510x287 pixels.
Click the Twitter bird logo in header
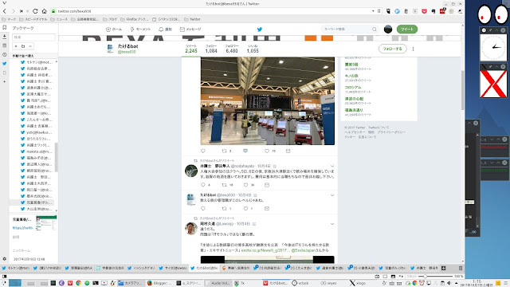click(x=260, y=29)
